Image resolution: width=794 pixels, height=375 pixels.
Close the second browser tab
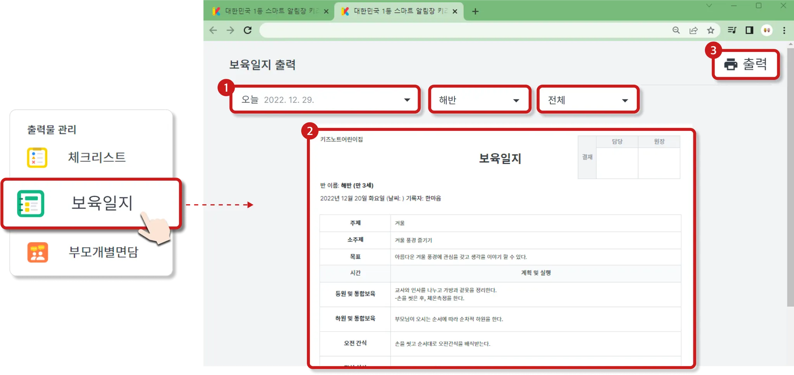tap(455, 11)
